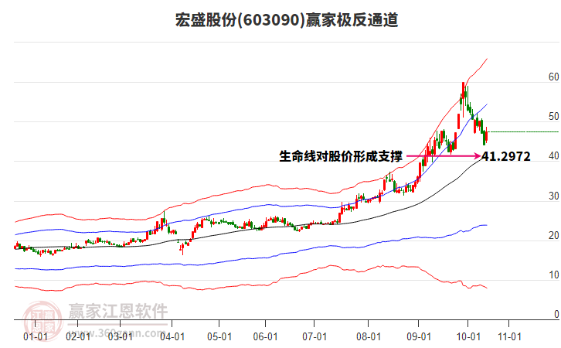Screen dimensions: 561x348
Task: Click x-axis date 11-01
Action: 509,336
